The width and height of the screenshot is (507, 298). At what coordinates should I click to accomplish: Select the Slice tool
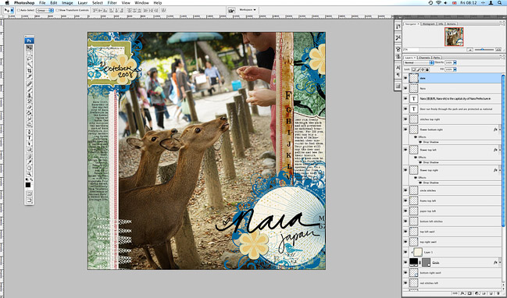coord(29,77)
